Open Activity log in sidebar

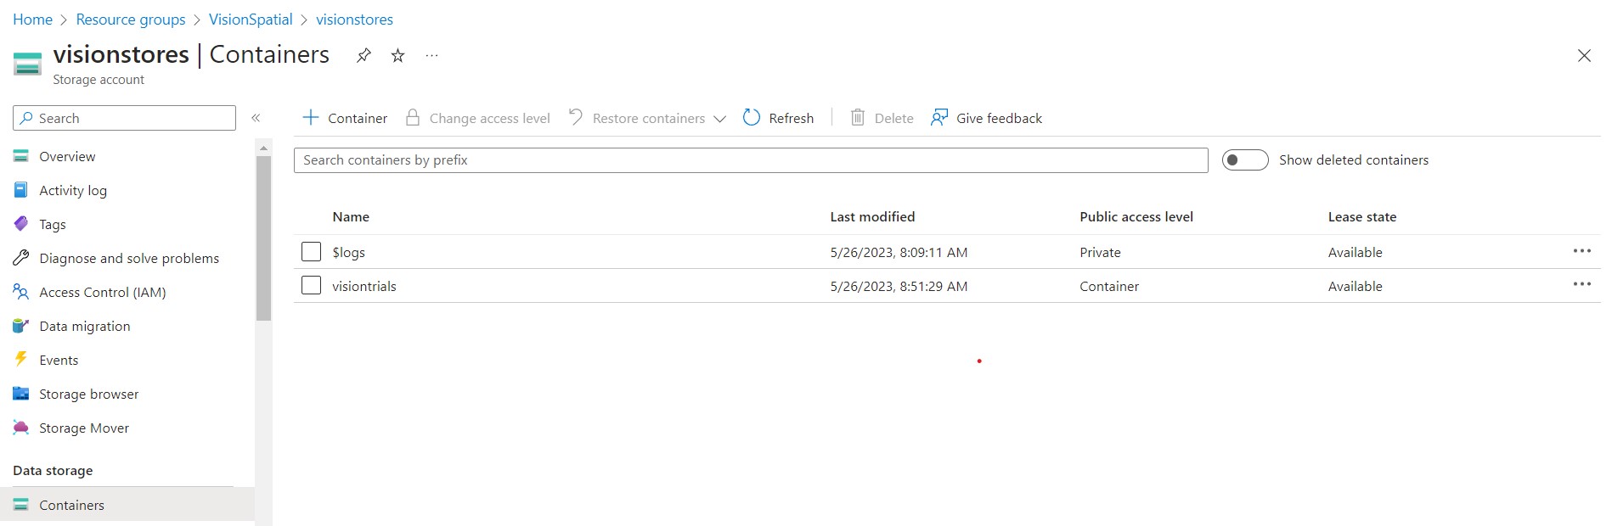tap(73, 191)
